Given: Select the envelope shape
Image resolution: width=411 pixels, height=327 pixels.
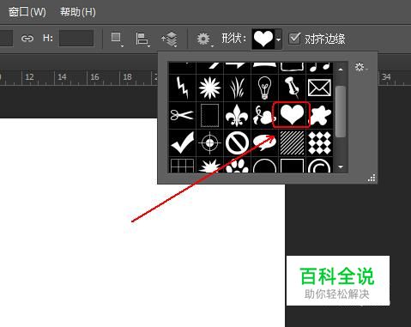Looking at the screenshot, I should coord(319,88).
